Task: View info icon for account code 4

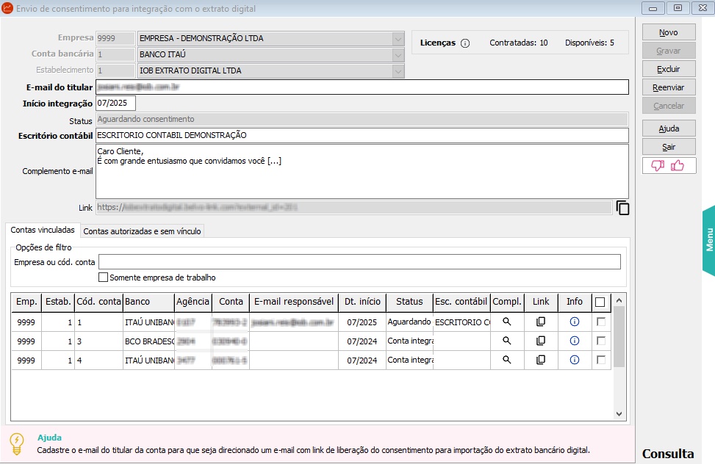Action: coord(575,360)
